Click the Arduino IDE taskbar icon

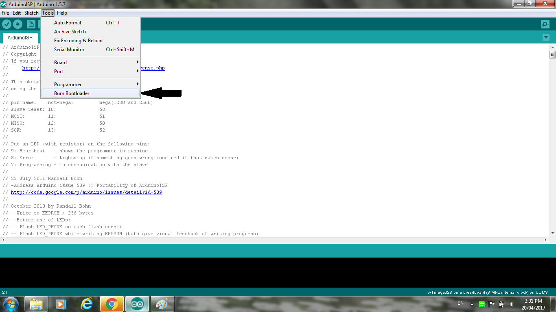(x=137, y=304)
